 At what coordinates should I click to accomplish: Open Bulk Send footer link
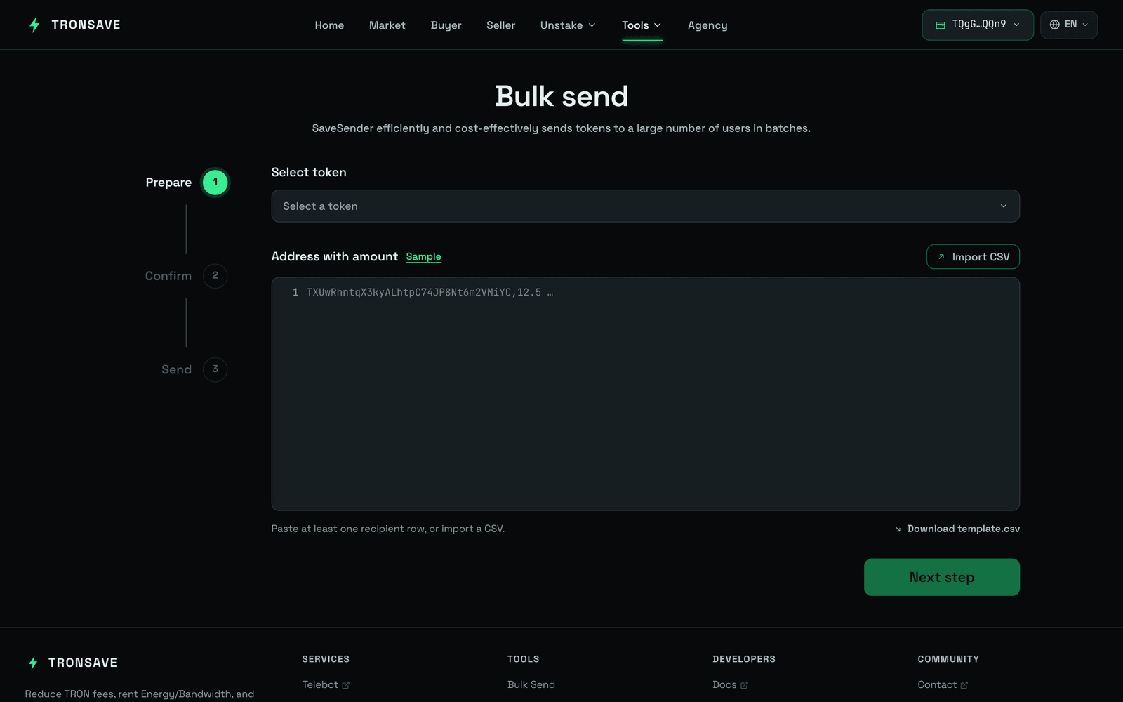pos(531,685)
